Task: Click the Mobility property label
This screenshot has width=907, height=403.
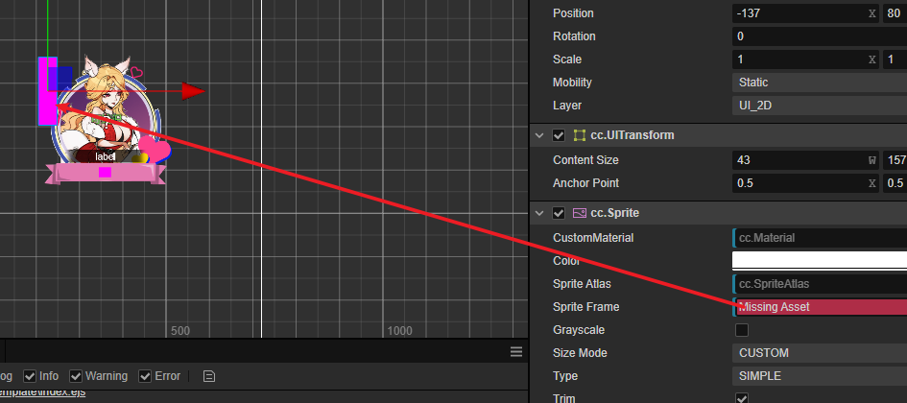Action: click(572, 83)
